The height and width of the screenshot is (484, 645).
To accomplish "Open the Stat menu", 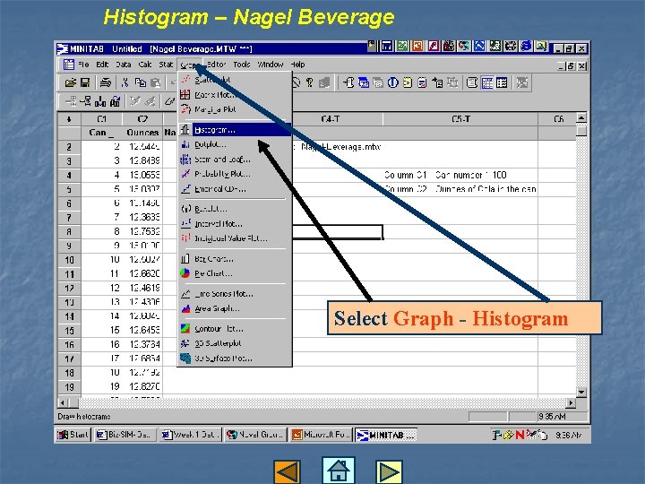I will 166,65.
